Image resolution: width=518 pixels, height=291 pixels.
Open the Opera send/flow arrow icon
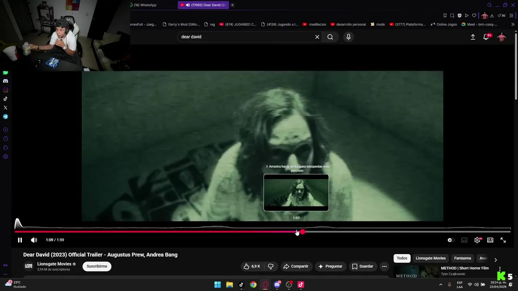tap(467, 15)
